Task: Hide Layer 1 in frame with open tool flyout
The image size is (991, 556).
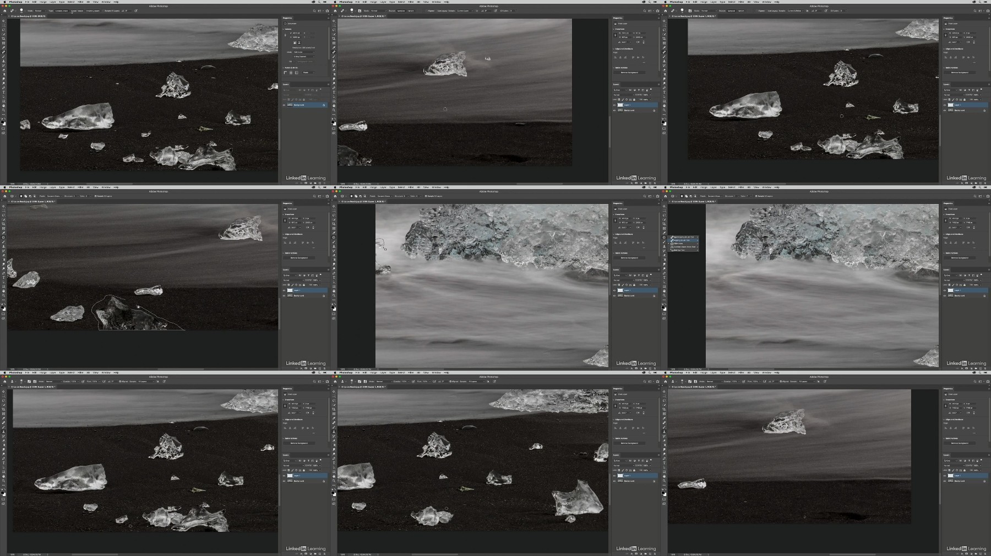Action: [x=945, y=290]
